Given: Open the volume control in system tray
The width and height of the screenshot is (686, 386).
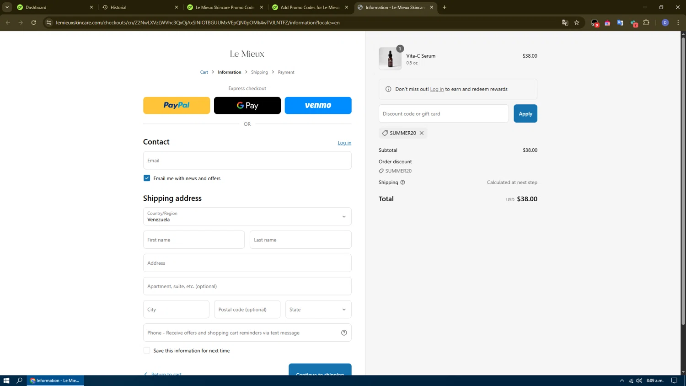Looking at the screenshot, I should pos(639,381).
